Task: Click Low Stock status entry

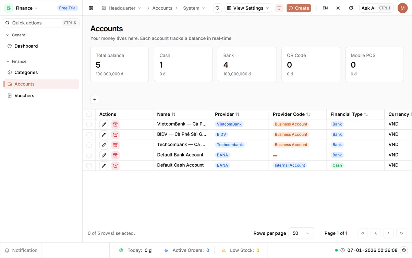Action: coord(241,250)
